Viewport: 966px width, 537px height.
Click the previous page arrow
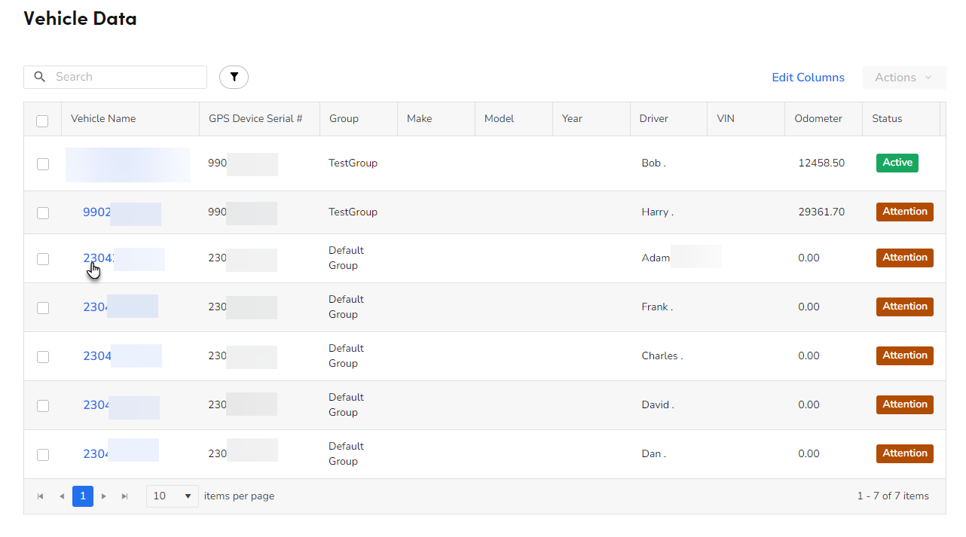click(62, 496)
